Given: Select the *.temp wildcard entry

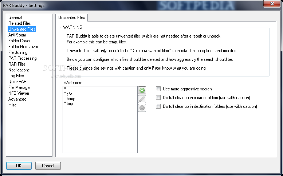Looking at the screenshot, I should pyautogui.click(x=70, y=99).
